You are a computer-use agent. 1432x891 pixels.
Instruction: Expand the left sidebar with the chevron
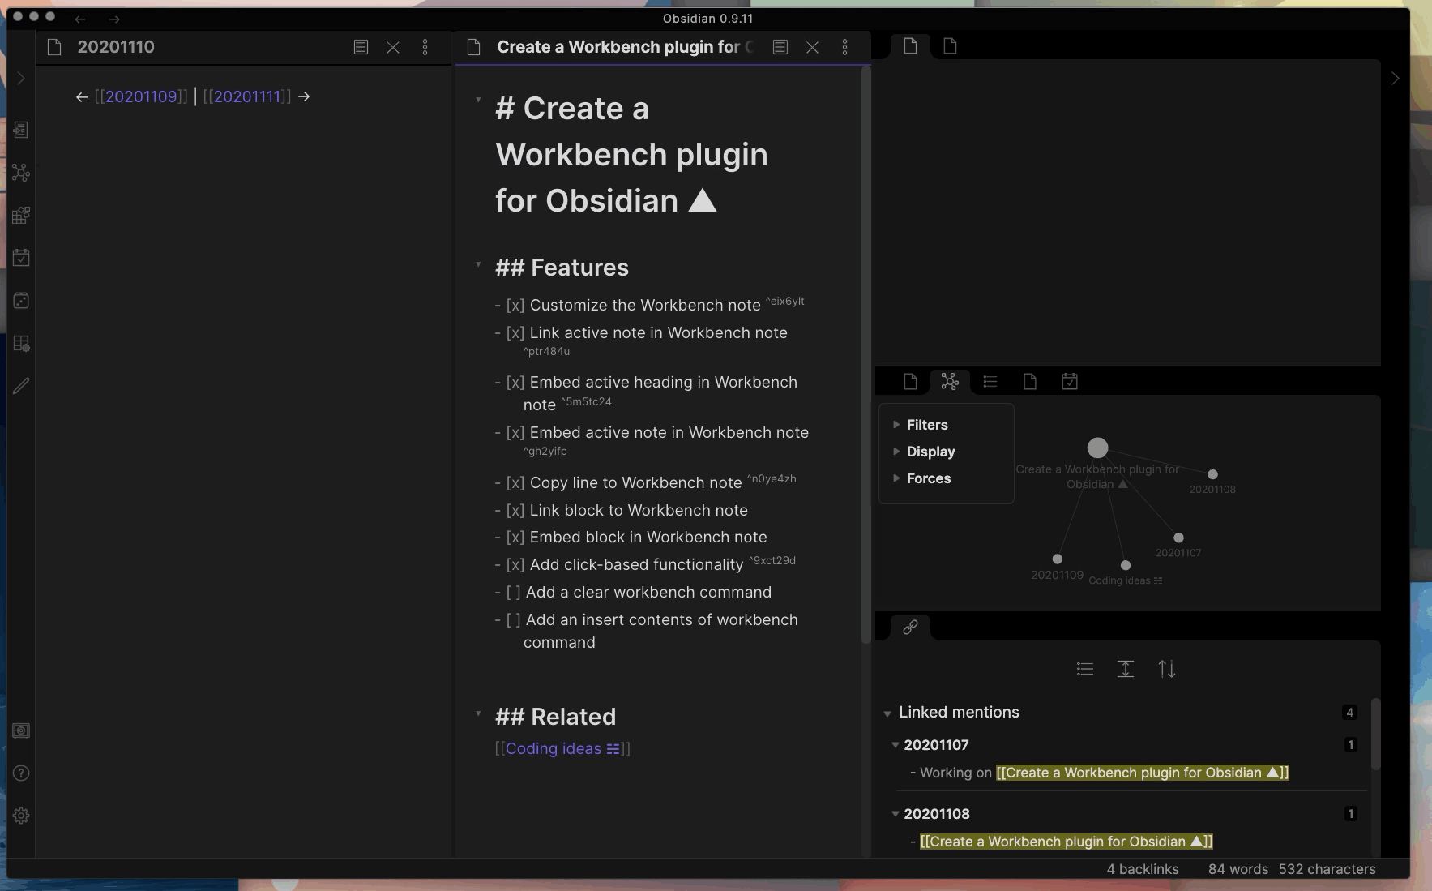21,79
